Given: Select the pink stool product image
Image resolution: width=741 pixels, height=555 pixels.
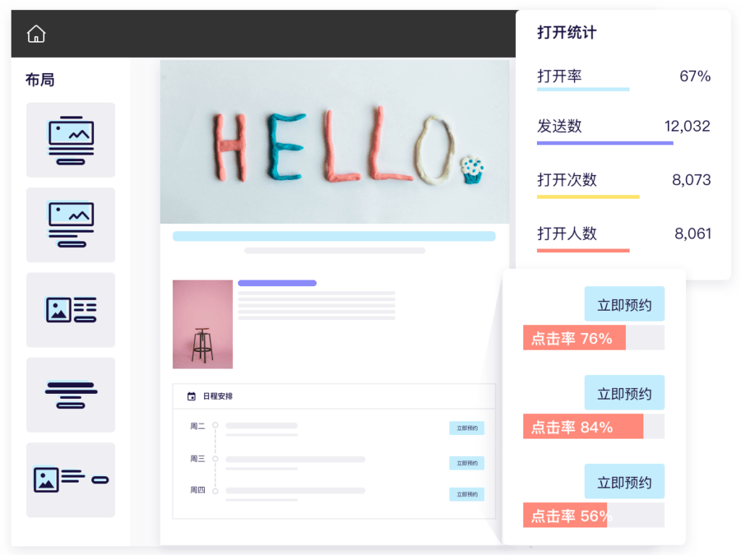Looking at the screenshot, I should pos(203,324).
